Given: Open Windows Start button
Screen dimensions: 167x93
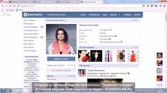Looking at the screenshot, I should pos(3,91).
